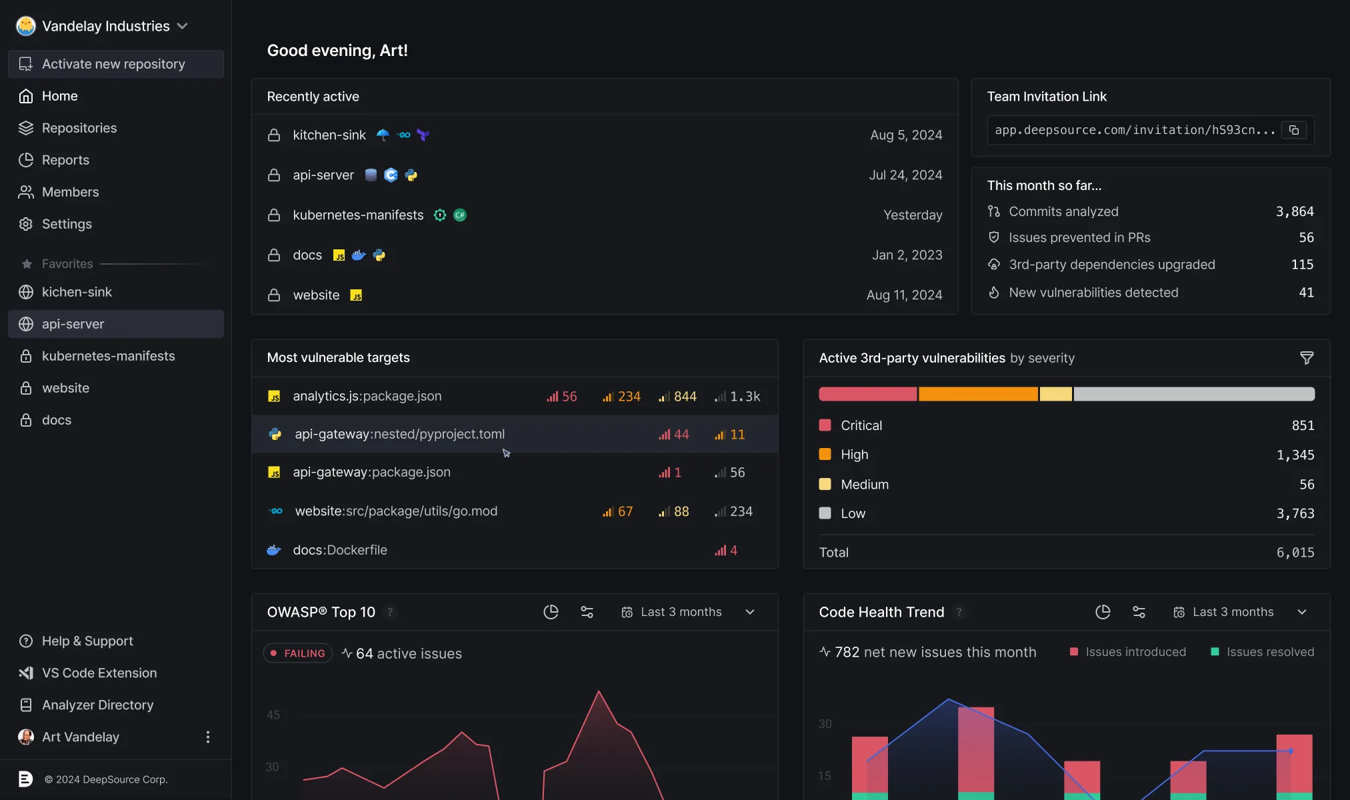Click the Docker icon next to docs repository
The image size is (1350, 800).
359,255
